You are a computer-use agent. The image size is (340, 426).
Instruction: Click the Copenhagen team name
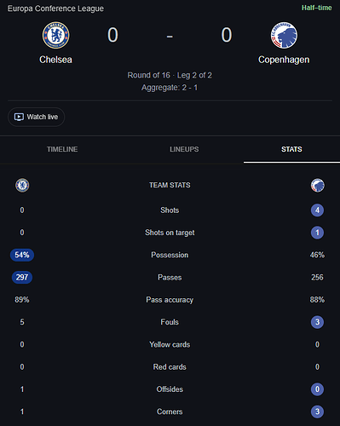coord(284,60)
